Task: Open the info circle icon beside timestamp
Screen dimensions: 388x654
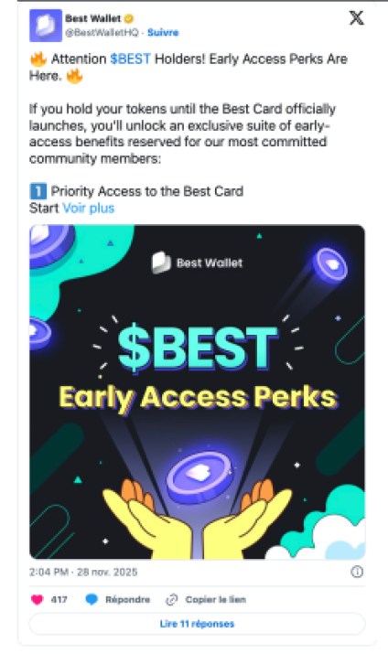Action: click(357, 572)
